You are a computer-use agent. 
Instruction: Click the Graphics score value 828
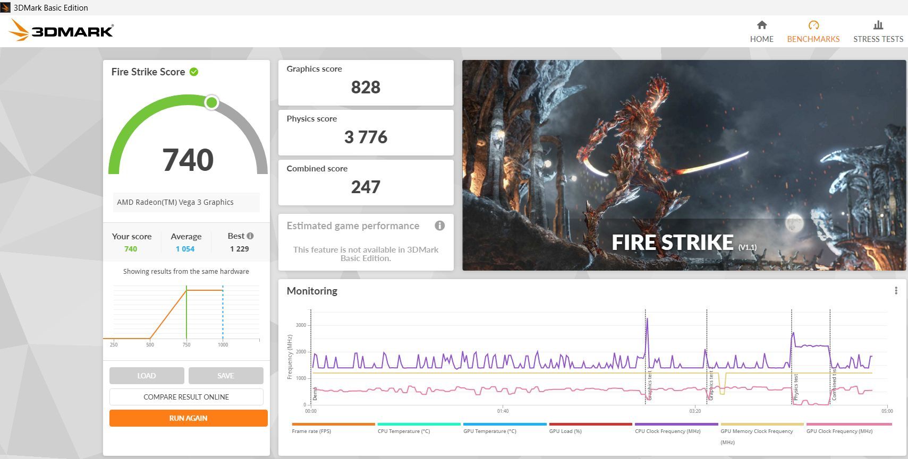pyautogui.click(x=366, y=87)
